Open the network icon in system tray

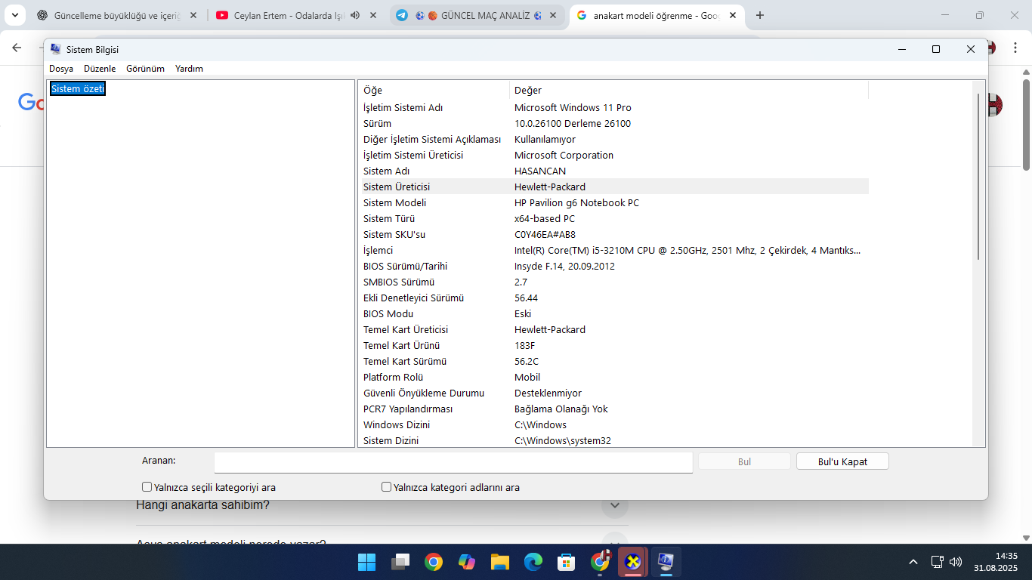(937, 562)
